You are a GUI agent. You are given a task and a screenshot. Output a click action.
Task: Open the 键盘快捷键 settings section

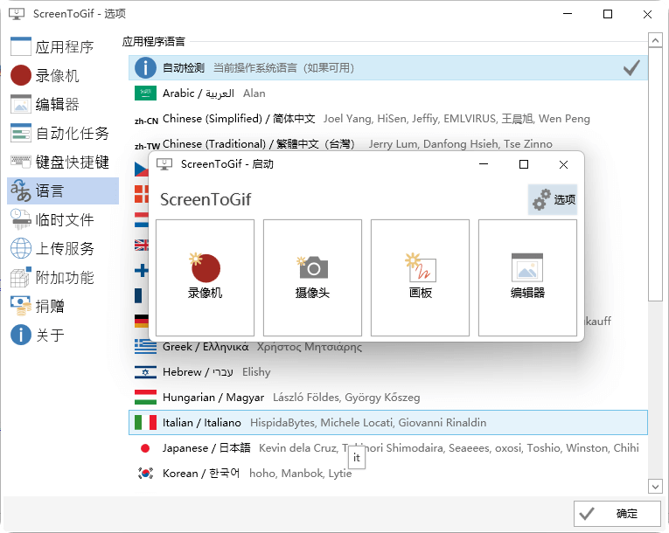[63, 162]
